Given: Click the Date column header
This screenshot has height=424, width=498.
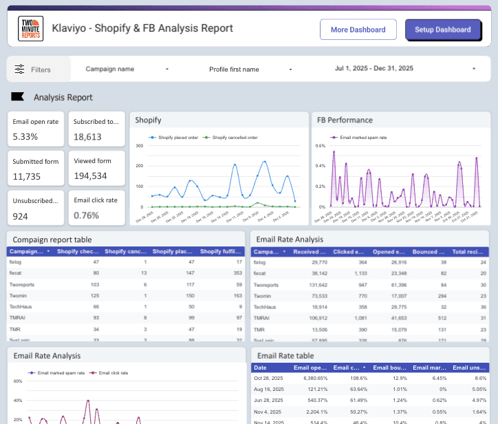Looking at the screenshot, I should click(260, 368).
